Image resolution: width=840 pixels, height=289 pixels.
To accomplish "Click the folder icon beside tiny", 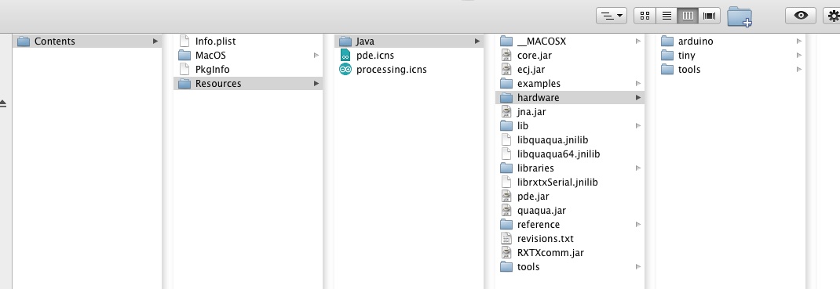I will (x=667, y=55).
